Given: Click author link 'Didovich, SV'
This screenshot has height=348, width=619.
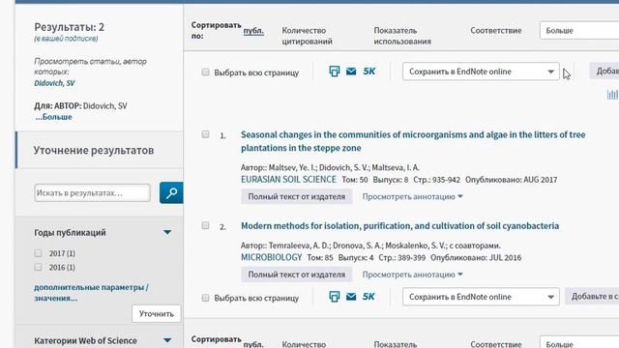Looking at the screenshot, I should (x=54, y=83).
